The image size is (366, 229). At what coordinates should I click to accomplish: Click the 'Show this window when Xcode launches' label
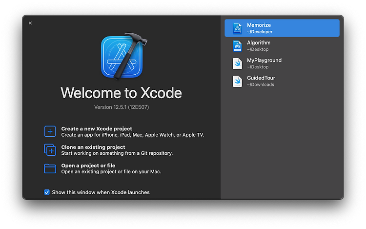(101, 192)
